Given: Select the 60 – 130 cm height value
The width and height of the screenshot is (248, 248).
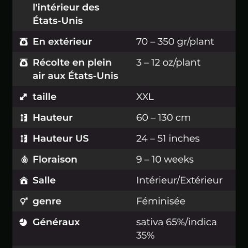Looking at the screenshot, I should pyautogui.click(x=163, y=118).
